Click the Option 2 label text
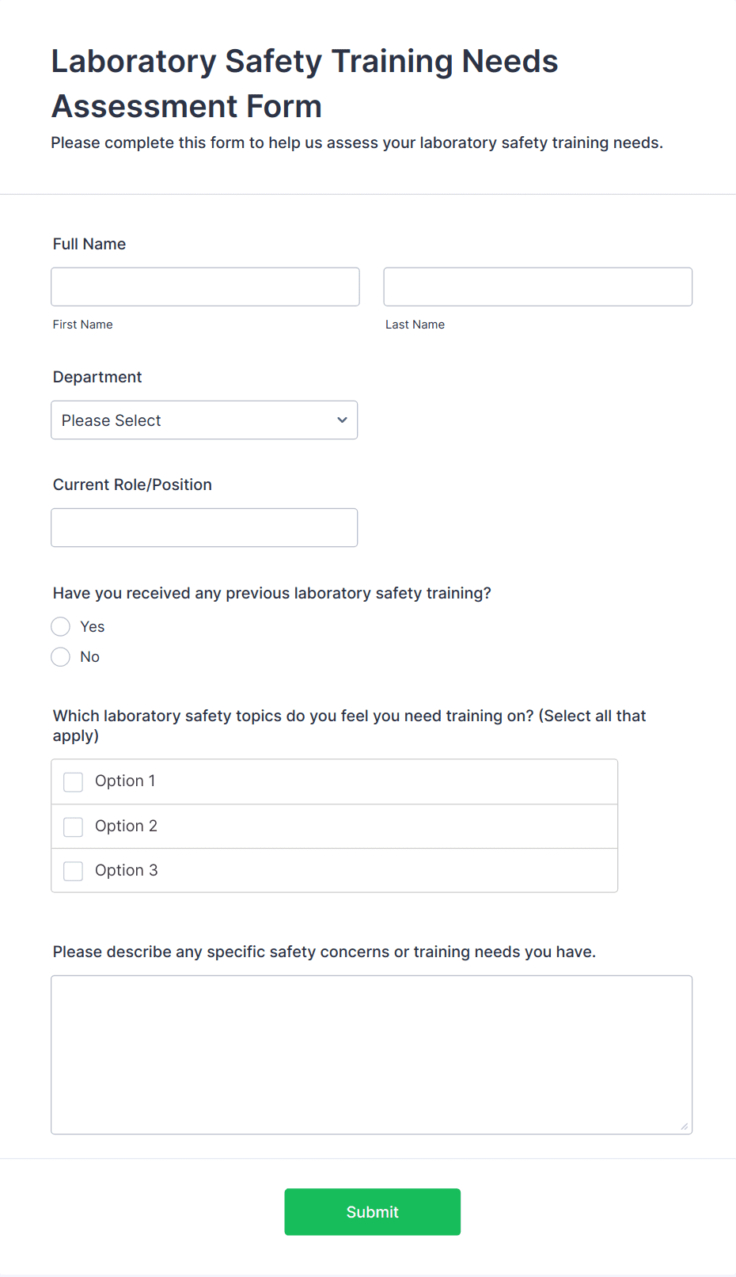This screenshot has height=1277, width=736. point(126,826)
